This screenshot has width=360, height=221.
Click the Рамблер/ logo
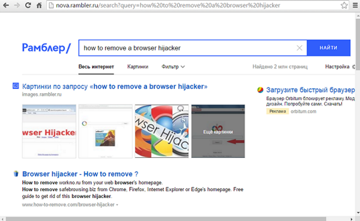click(x=47, y=48)
